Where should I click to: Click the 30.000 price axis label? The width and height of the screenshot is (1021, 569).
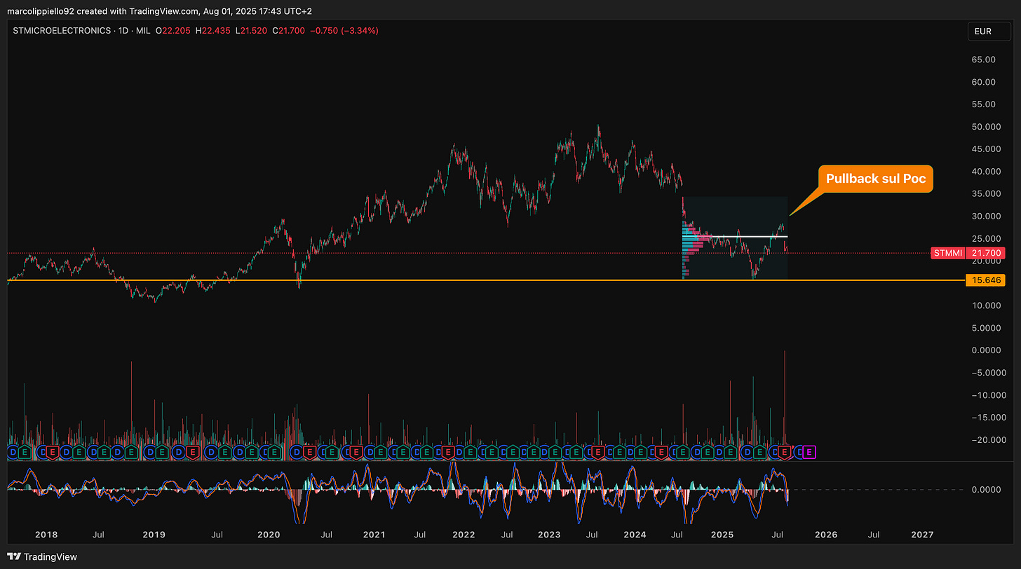click(x=985, y=217)
